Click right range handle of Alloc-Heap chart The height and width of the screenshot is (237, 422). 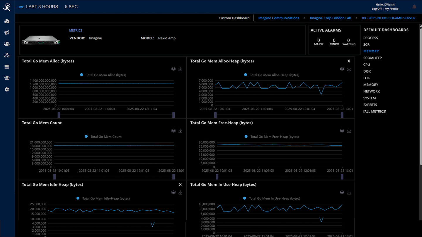tap(342, 115)
